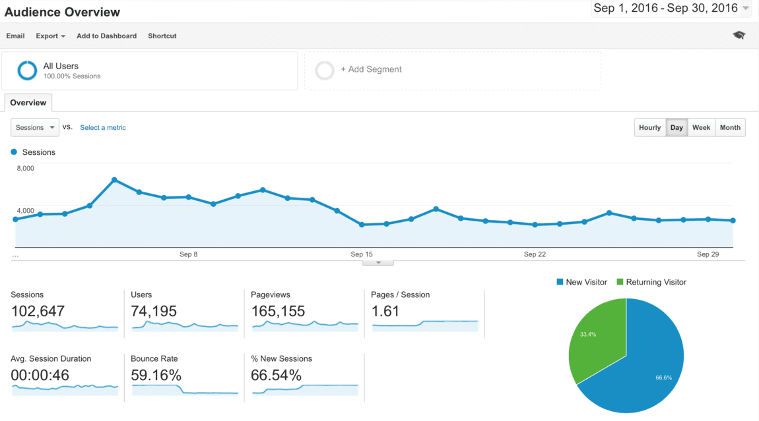
Task: Switch graph to Hourly view
Action: click(649, 128)
